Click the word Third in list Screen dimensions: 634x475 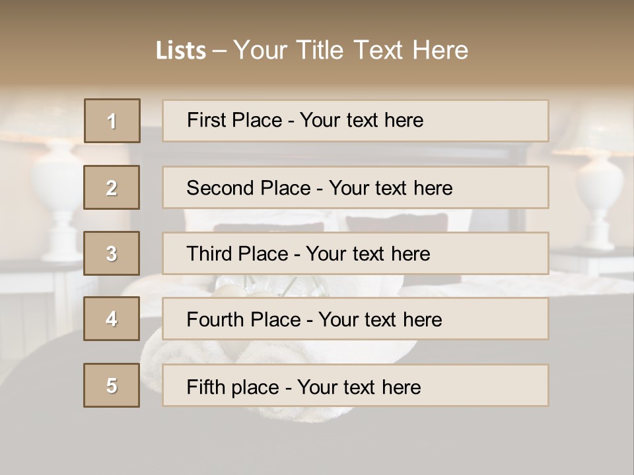coord(209,253)
